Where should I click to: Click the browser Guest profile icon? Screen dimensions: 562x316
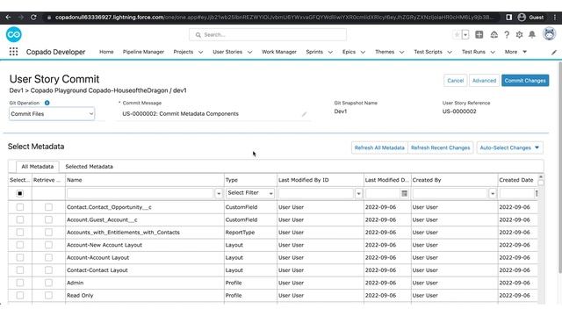click(522, 18)
